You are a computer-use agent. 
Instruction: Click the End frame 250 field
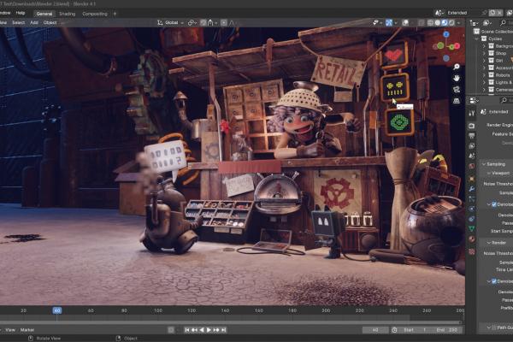click(447, 330)
